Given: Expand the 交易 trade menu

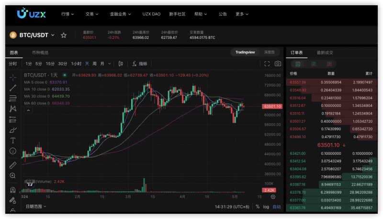Looking at the screenshot, I should 92,14.
